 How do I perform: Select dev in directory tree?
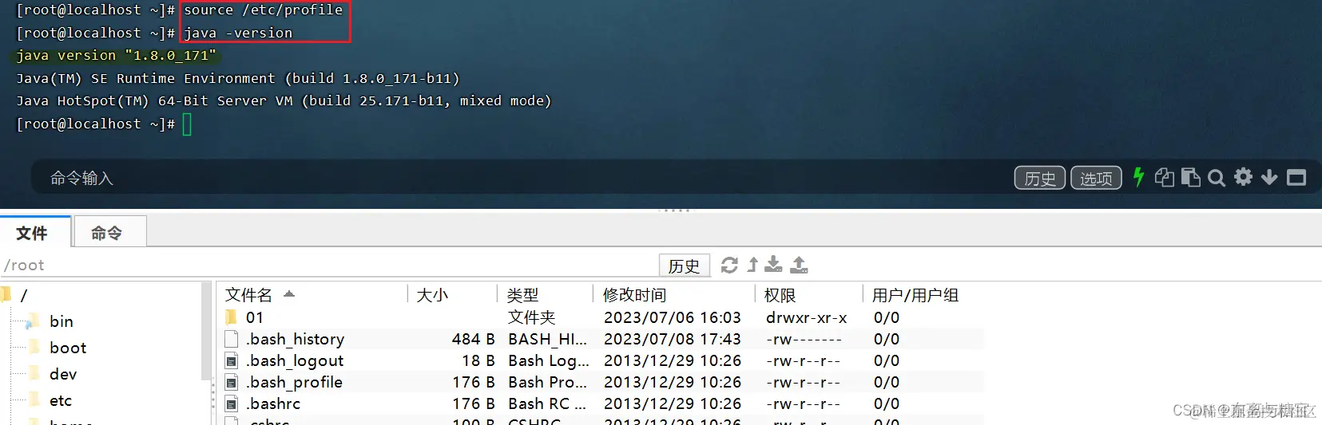tap(63, 374)
